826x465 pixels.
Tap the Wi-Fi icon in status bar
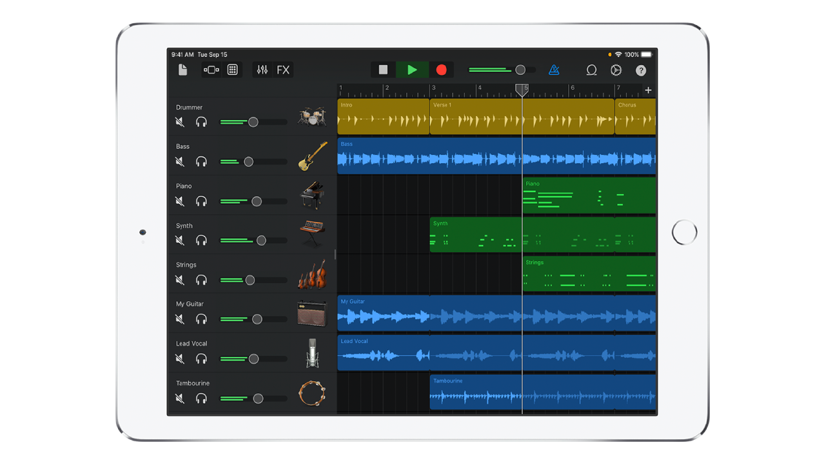(618, 55)
